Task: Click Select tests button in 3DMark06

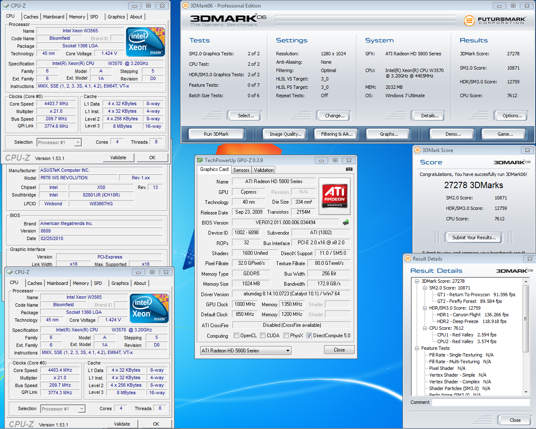Action: tap(246, 116)
